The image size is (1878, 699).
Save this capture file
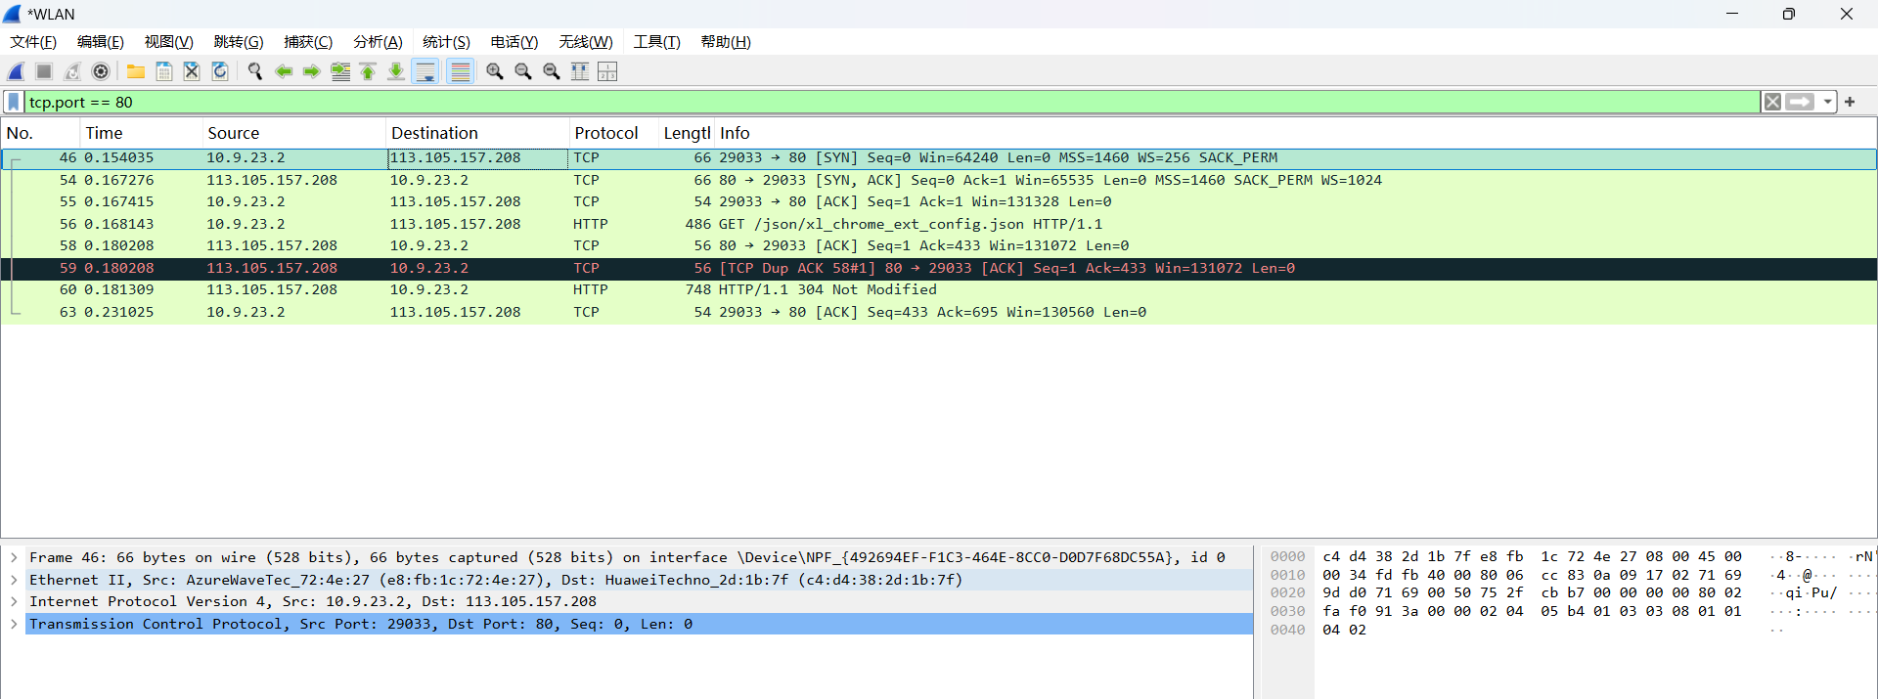164,71
